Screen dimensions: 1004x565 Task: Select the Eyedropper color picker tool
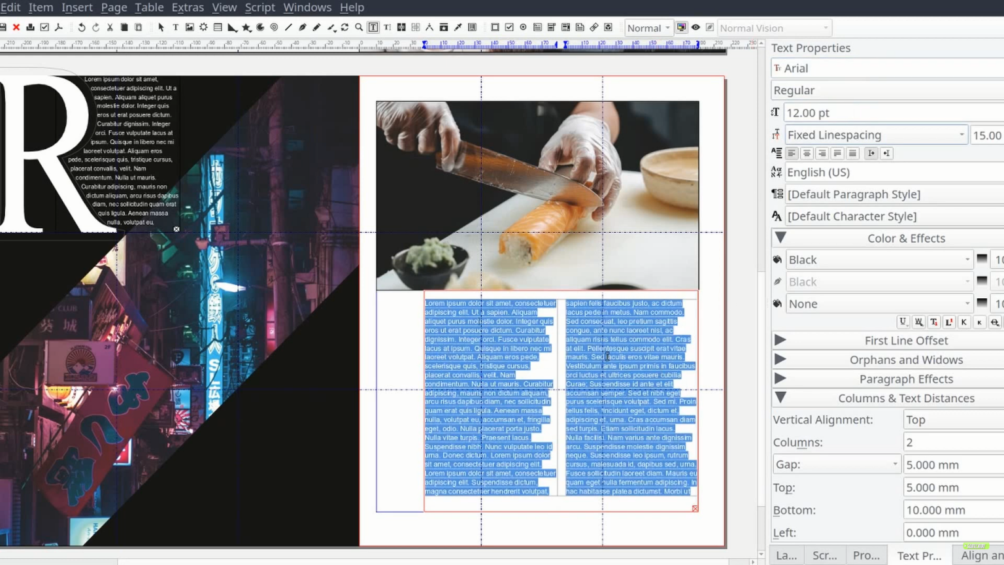pos(456,27)
